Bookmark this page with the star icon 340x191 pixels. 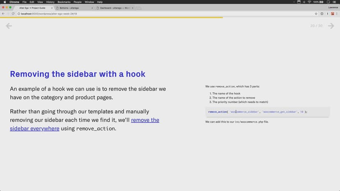click(x=316, y=14)
